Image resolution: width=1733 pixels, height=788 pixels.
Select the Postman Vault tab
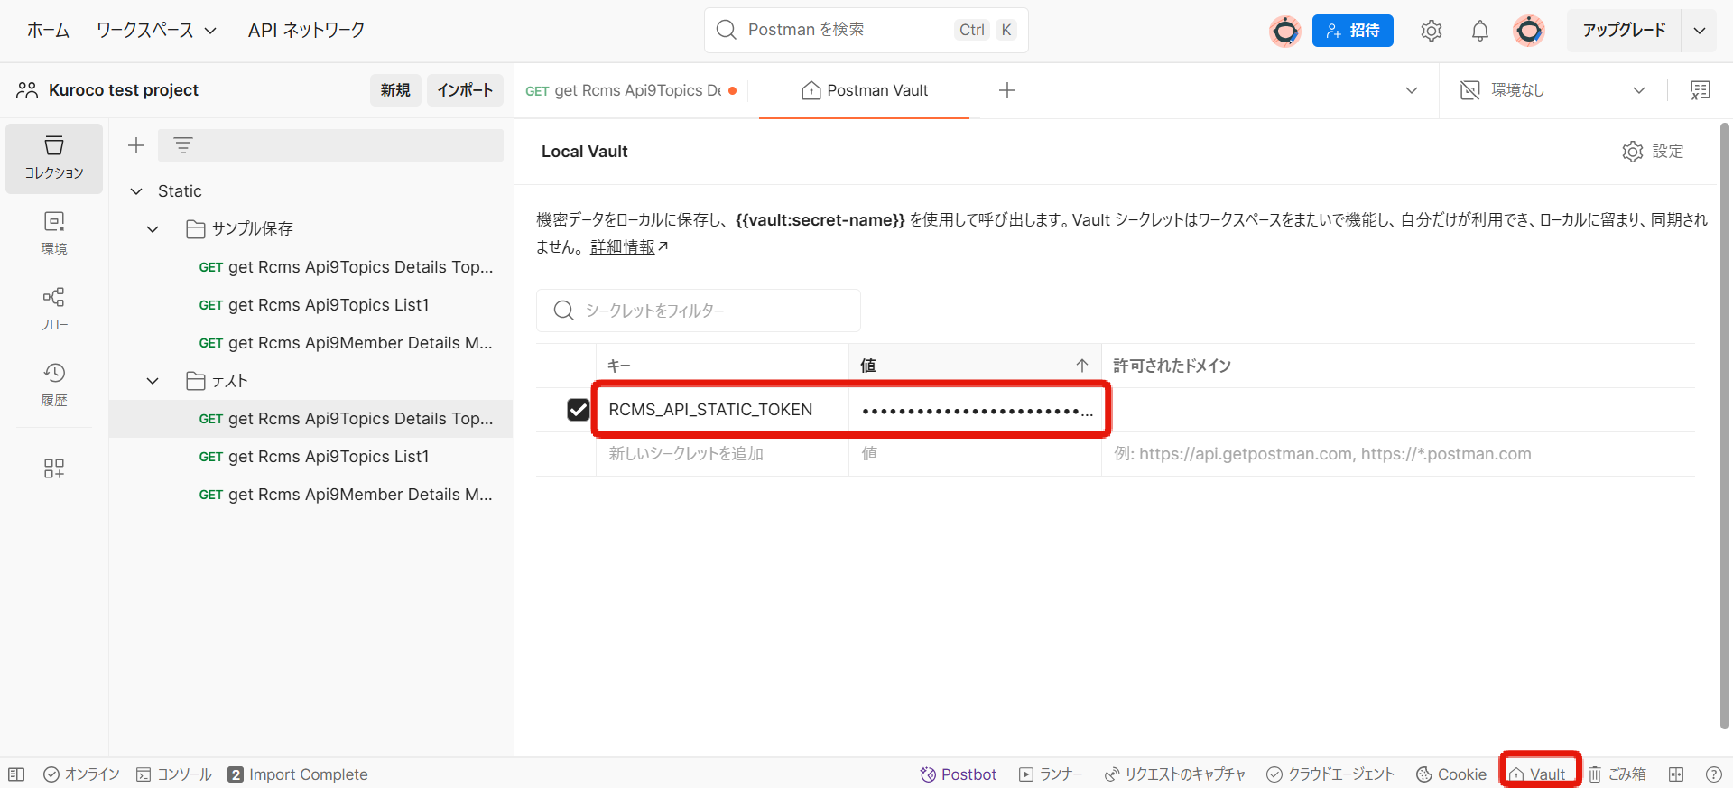(865, 90)
